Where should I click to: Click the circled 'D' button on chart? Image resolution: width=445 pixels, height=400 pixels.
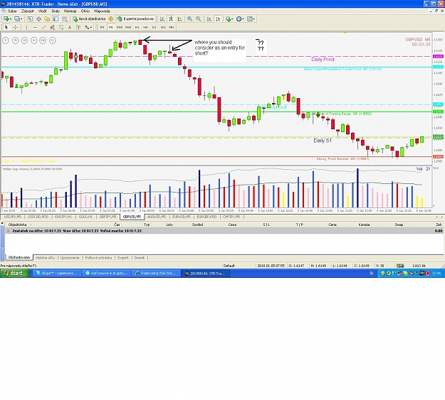[x=52, y=40]
